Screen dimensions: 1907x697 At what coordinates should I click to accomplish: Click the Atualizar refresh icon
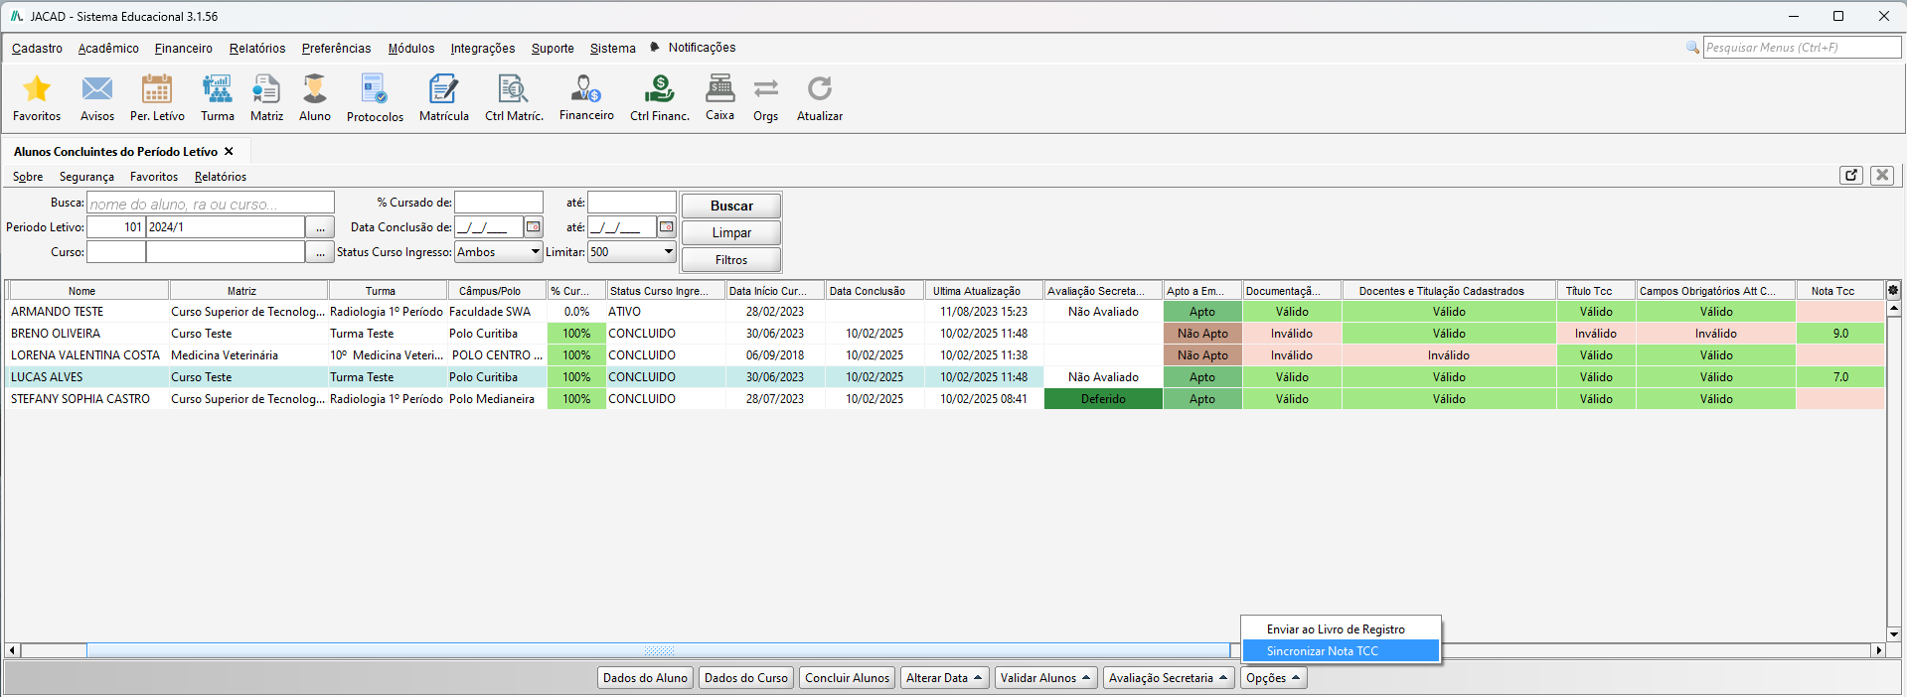point(820,89)
